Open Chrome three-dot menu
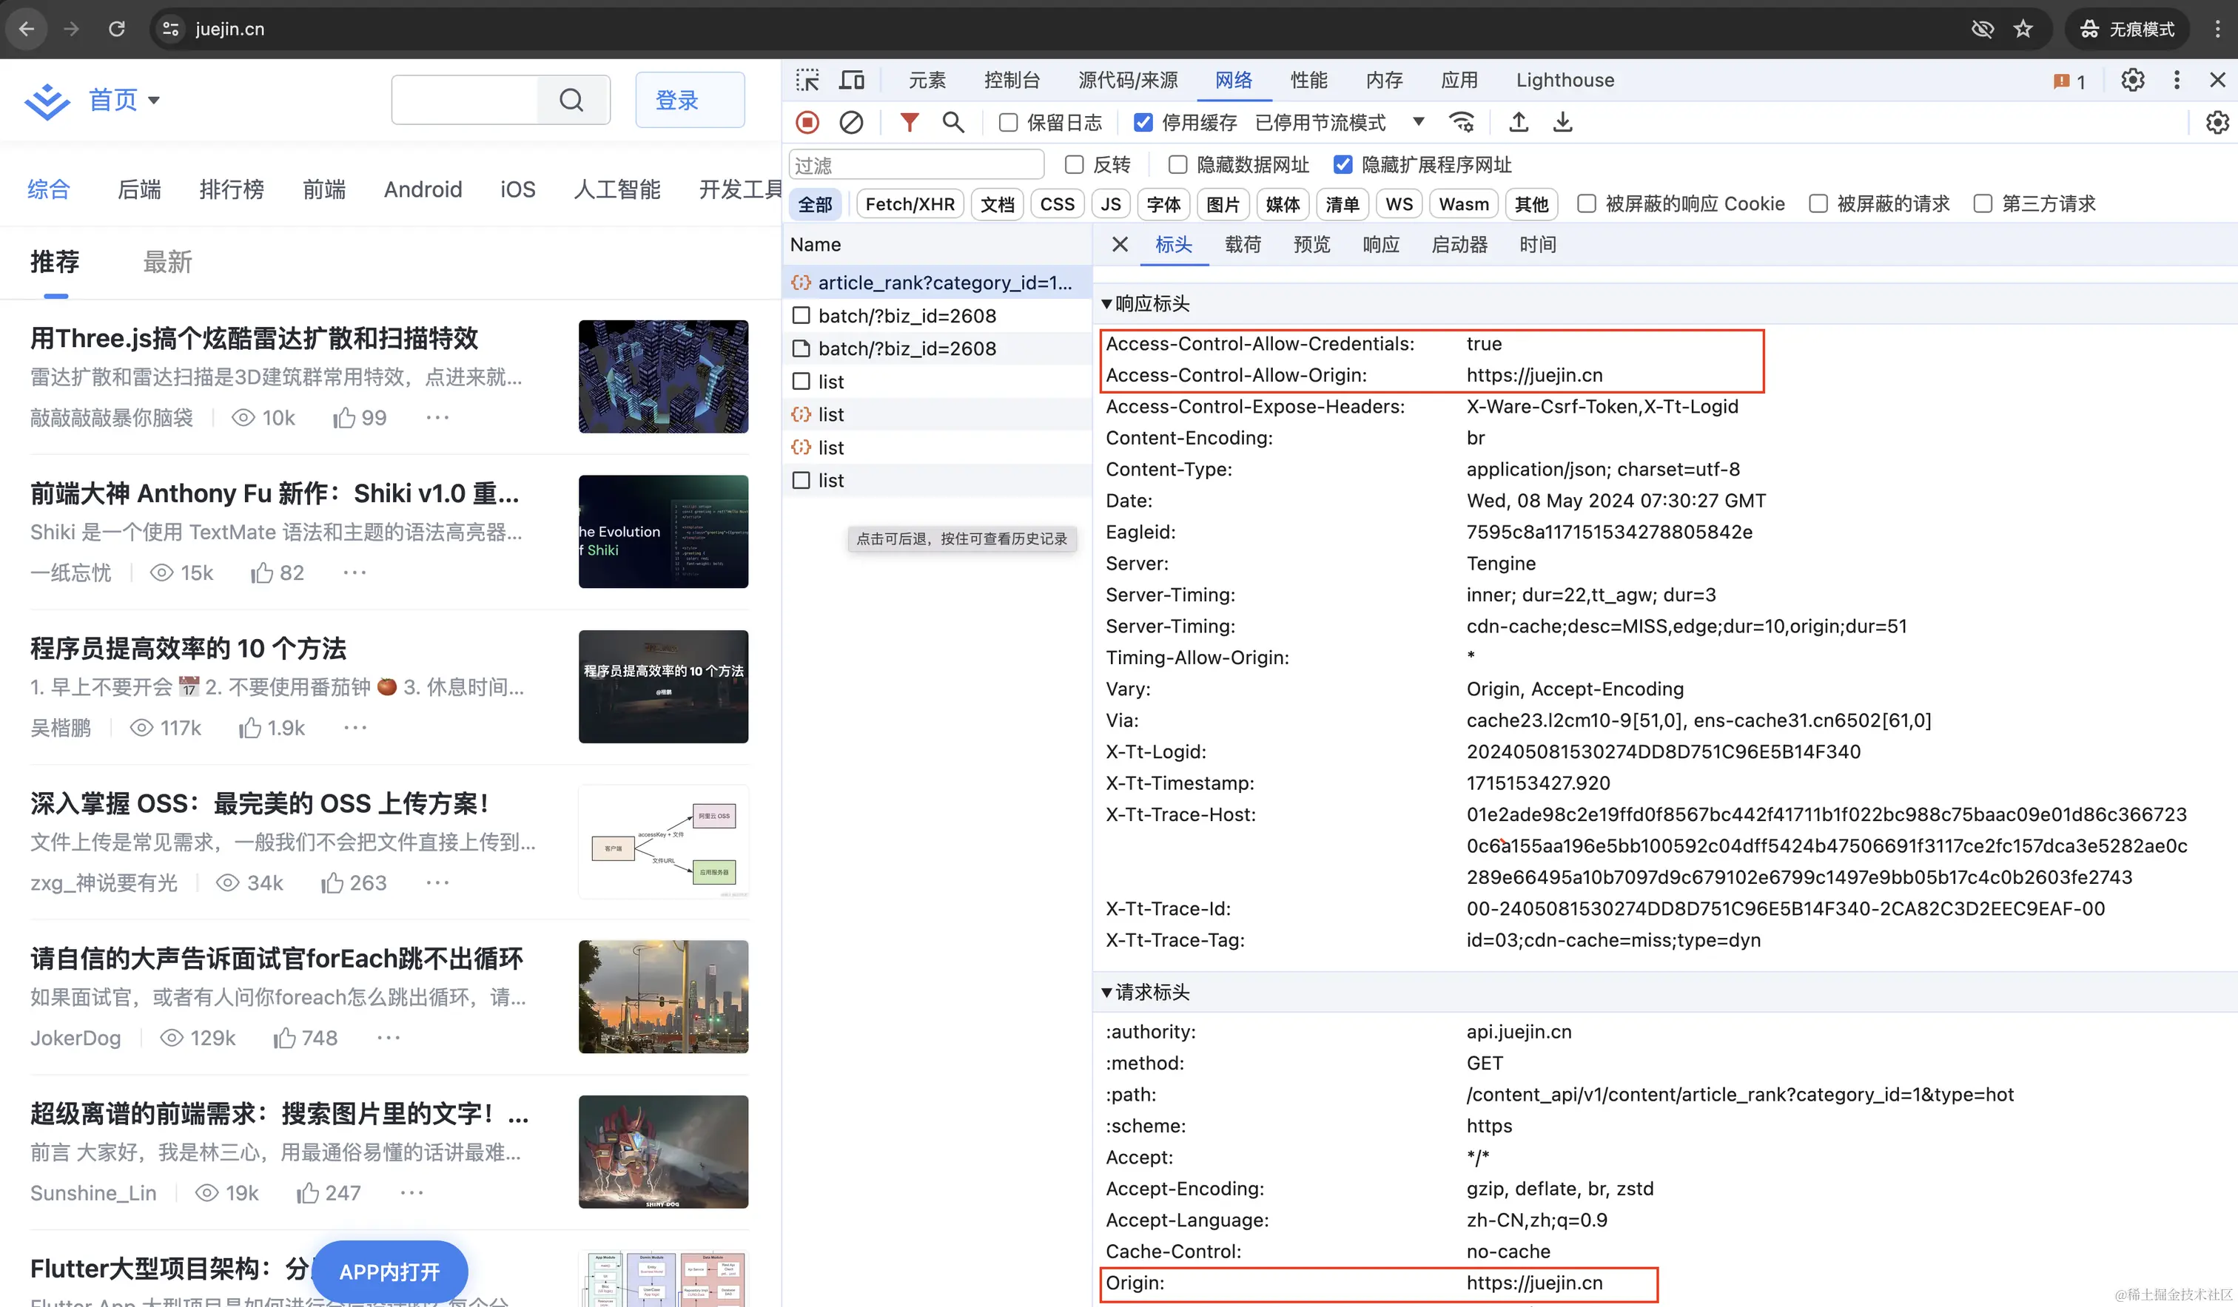 click(2217, 28)
